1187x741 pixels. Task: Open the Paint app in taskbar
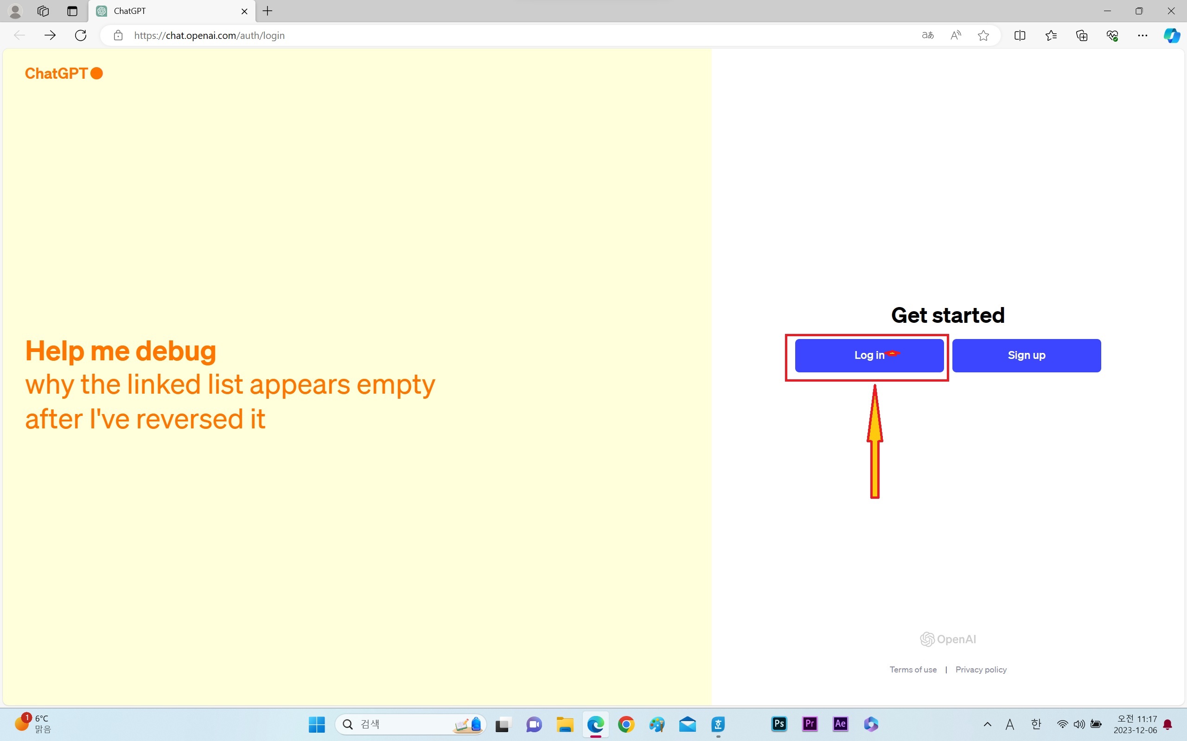click(x=657, y=724)
